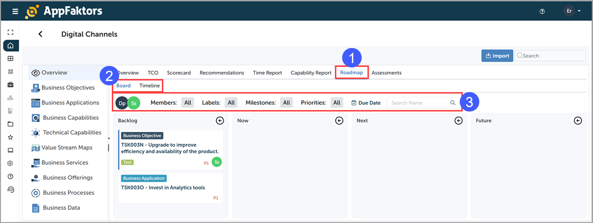The width and height of the screenshot is (593, 223).
Task: Click the briefcase icon in left sidebar
Action: [10, 85]
